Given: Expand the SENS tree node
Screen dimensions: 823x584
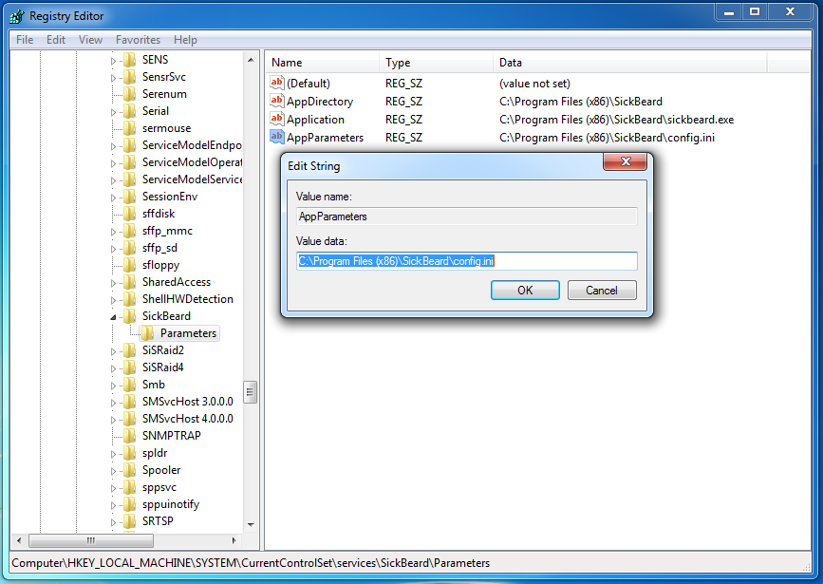Looking at the screenshot, I should pos(113,61).
